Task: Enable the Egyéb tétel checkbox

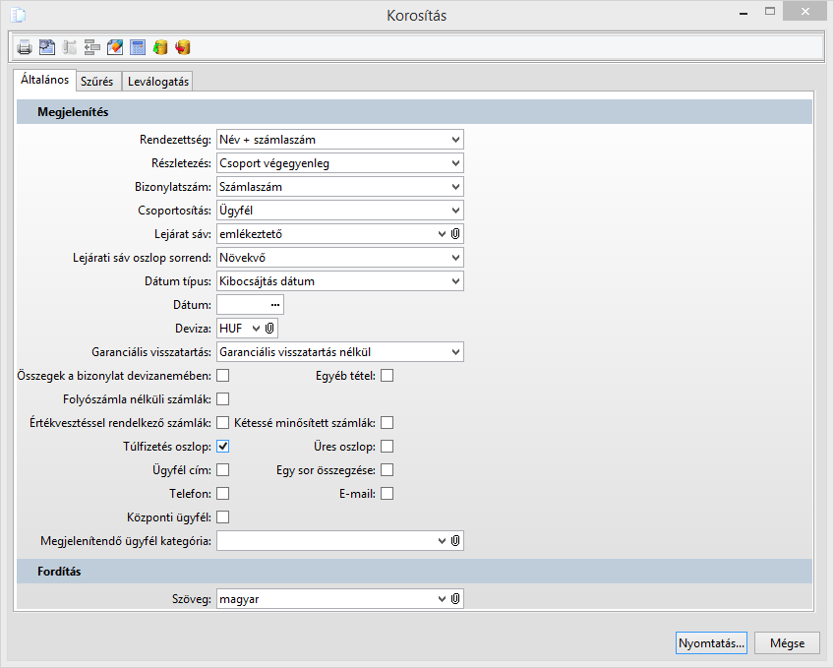Action: [387, 375]
